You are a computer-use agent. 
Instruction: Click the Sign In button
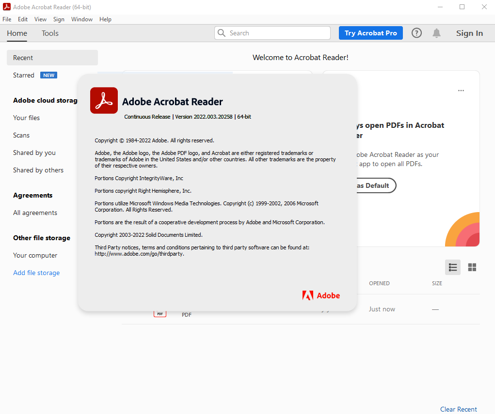coord(469,33)
